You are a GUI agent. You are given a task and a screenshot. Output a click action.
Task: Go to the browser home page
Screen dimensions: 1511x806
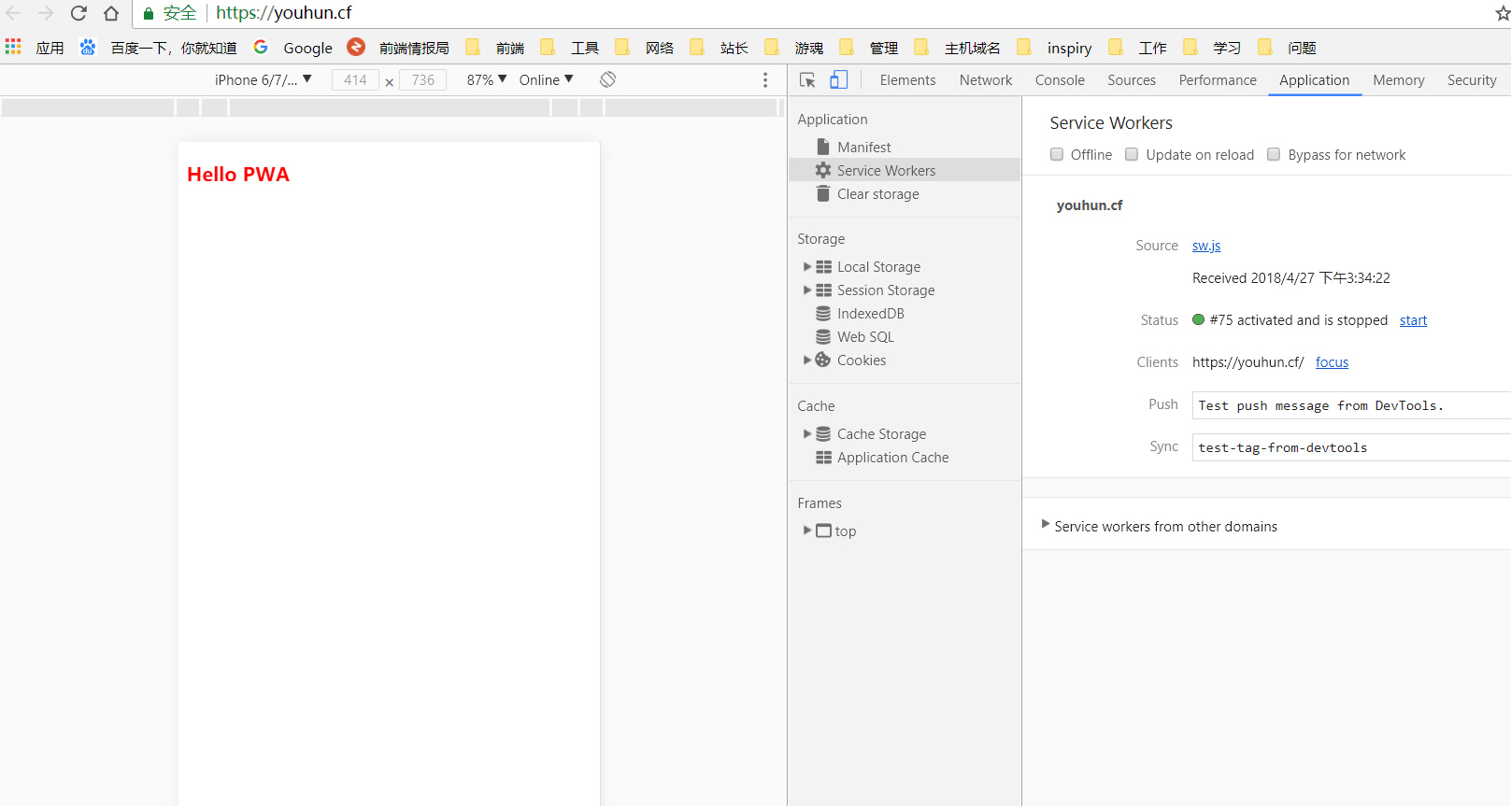[111, 13]
